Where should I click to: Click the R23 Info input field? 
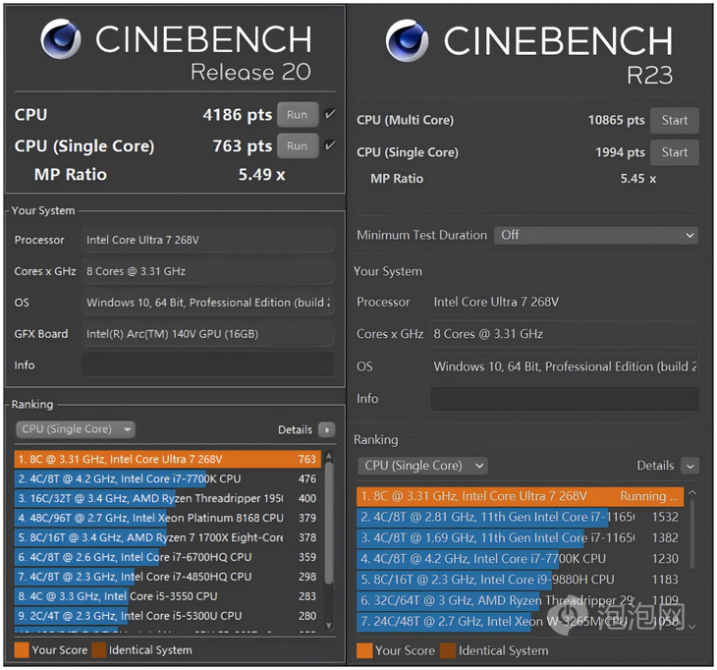click(x=564, y=399)
